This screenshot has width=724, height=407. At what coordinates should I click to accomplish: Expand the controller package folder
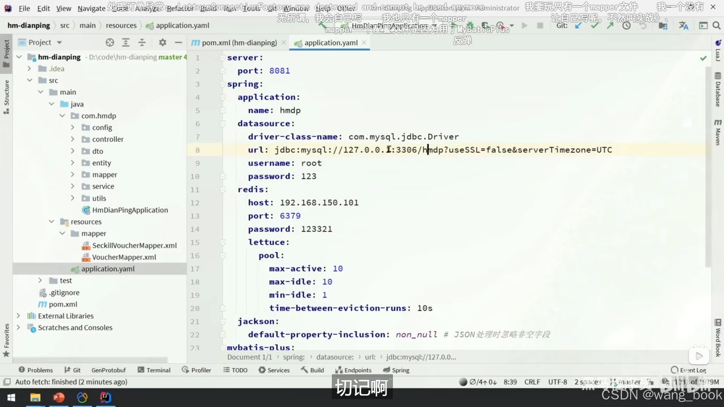point(72,139)
